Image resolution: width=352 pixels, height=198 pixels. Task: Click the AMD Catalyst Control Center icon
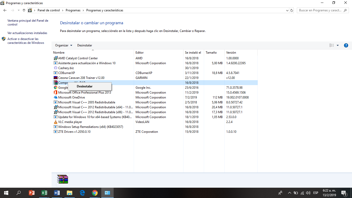[55, 58]
